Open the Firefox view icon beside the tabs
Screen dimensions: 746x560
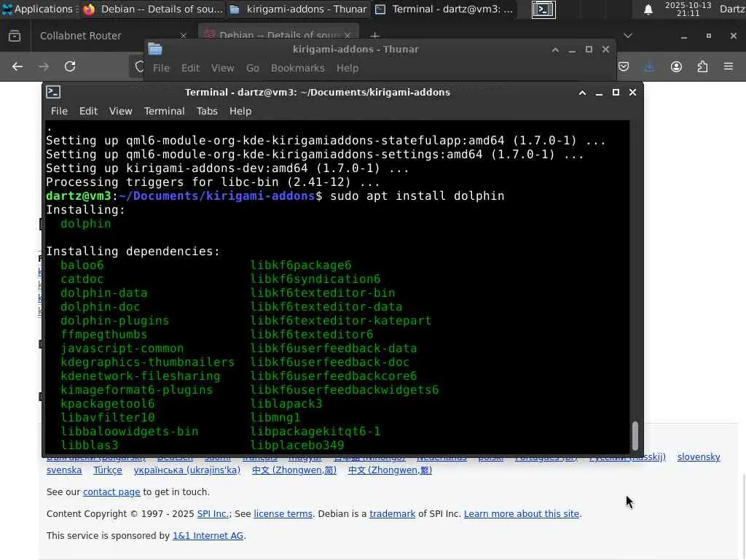(15, 36)
